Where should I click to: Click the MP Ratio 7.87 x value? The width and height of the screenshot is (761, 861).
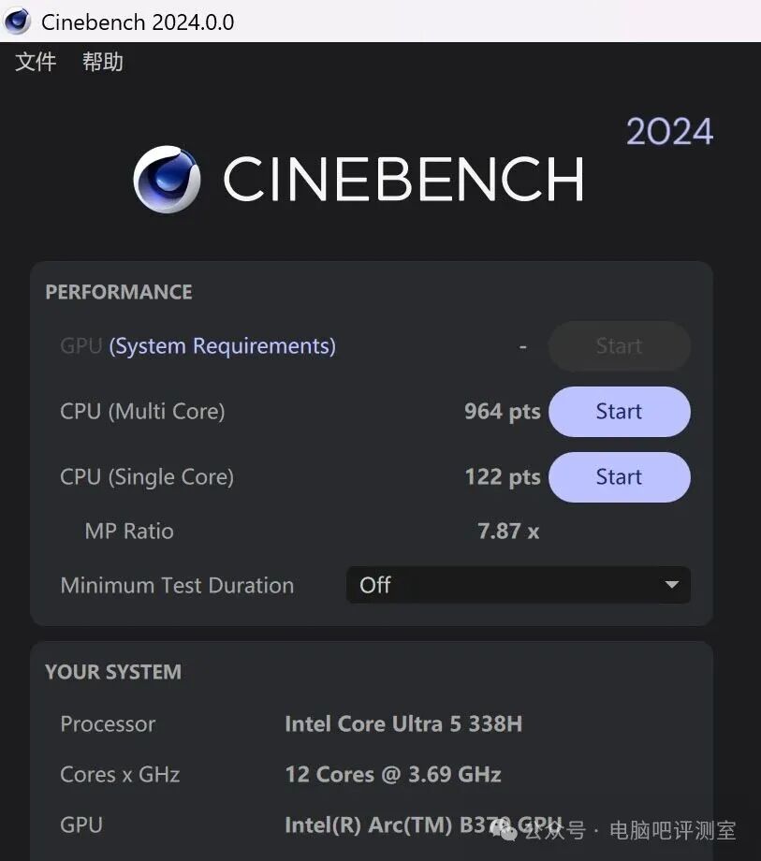point(508,531)
